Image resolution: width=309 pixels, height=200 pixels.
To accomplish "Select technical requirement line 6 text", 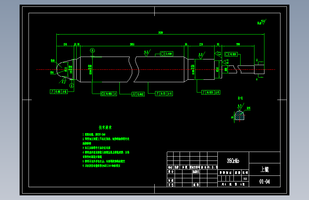I will point(101,166).
